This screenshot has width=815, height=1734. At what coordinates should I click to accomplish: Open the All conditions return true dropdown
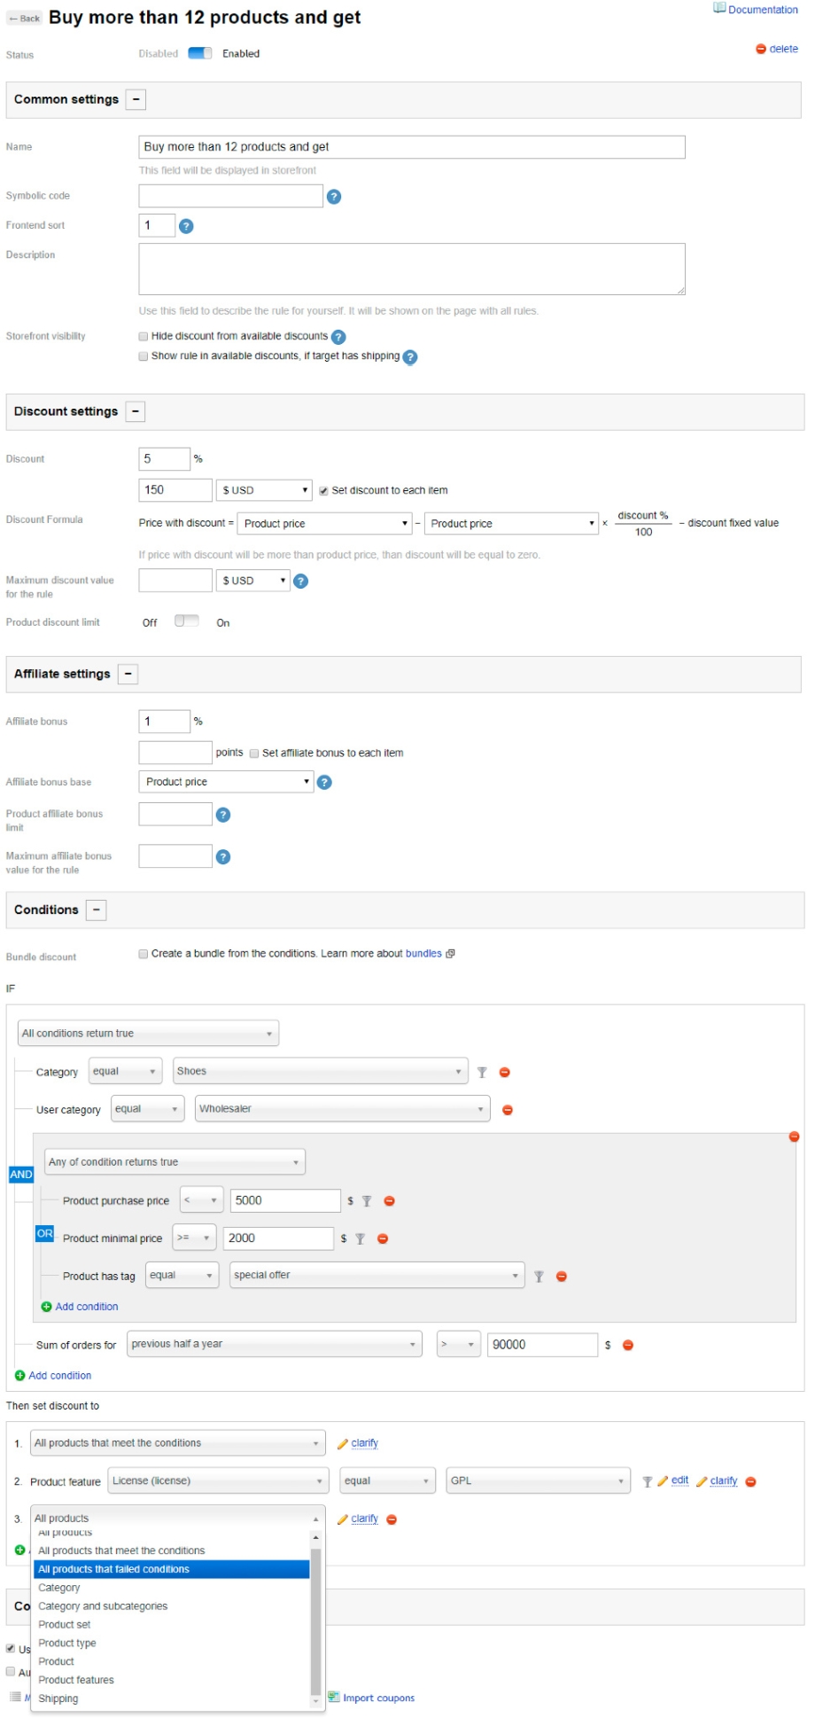click(148, 1034)
